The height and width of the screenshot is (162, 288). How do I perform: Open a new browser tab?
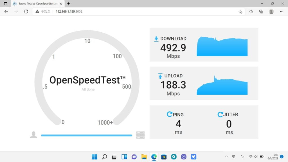click(x=69, y=3)
